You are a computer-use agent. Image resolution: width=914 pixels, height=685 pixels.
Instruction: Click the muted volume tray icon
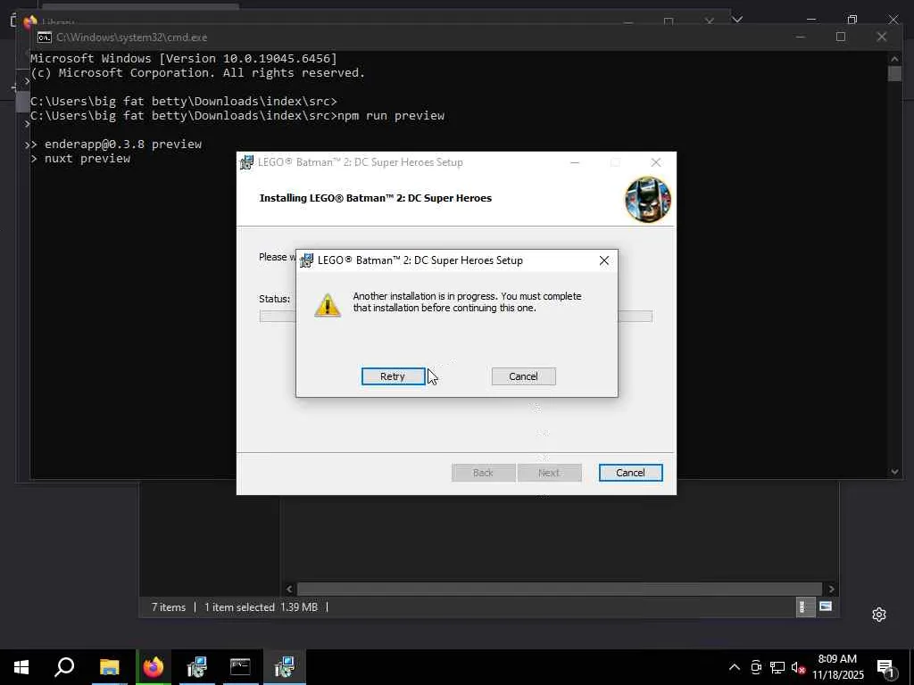pyautogui.click(x=798, y=667)
